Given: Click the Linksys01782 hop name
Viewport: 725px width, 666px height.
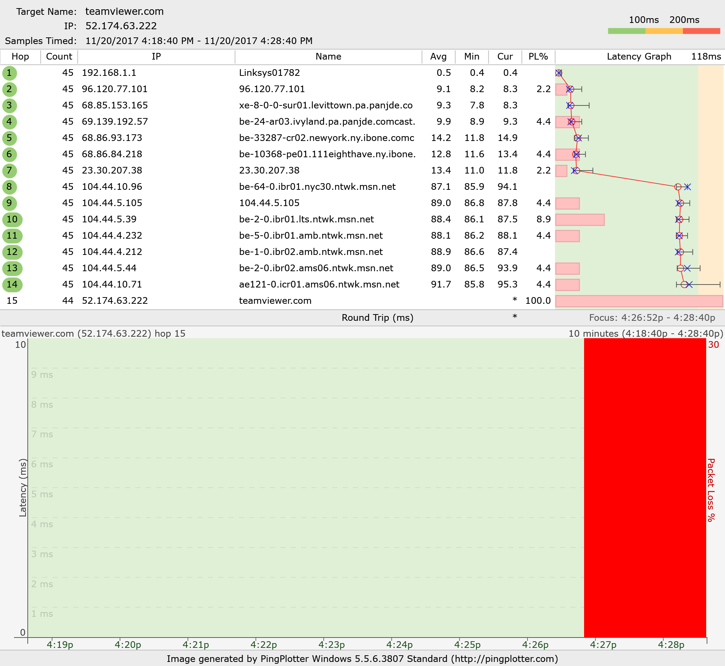Looking at the screenshot, I should (x=269, y=73).
